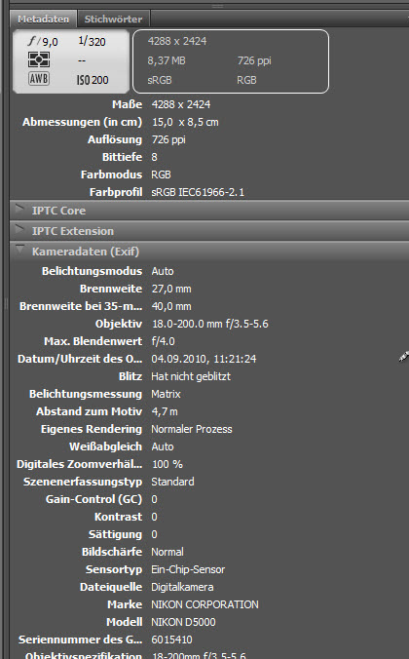Select the Auflösung 726 ppi row
The image size is (409, 659).
pos(209,139)
